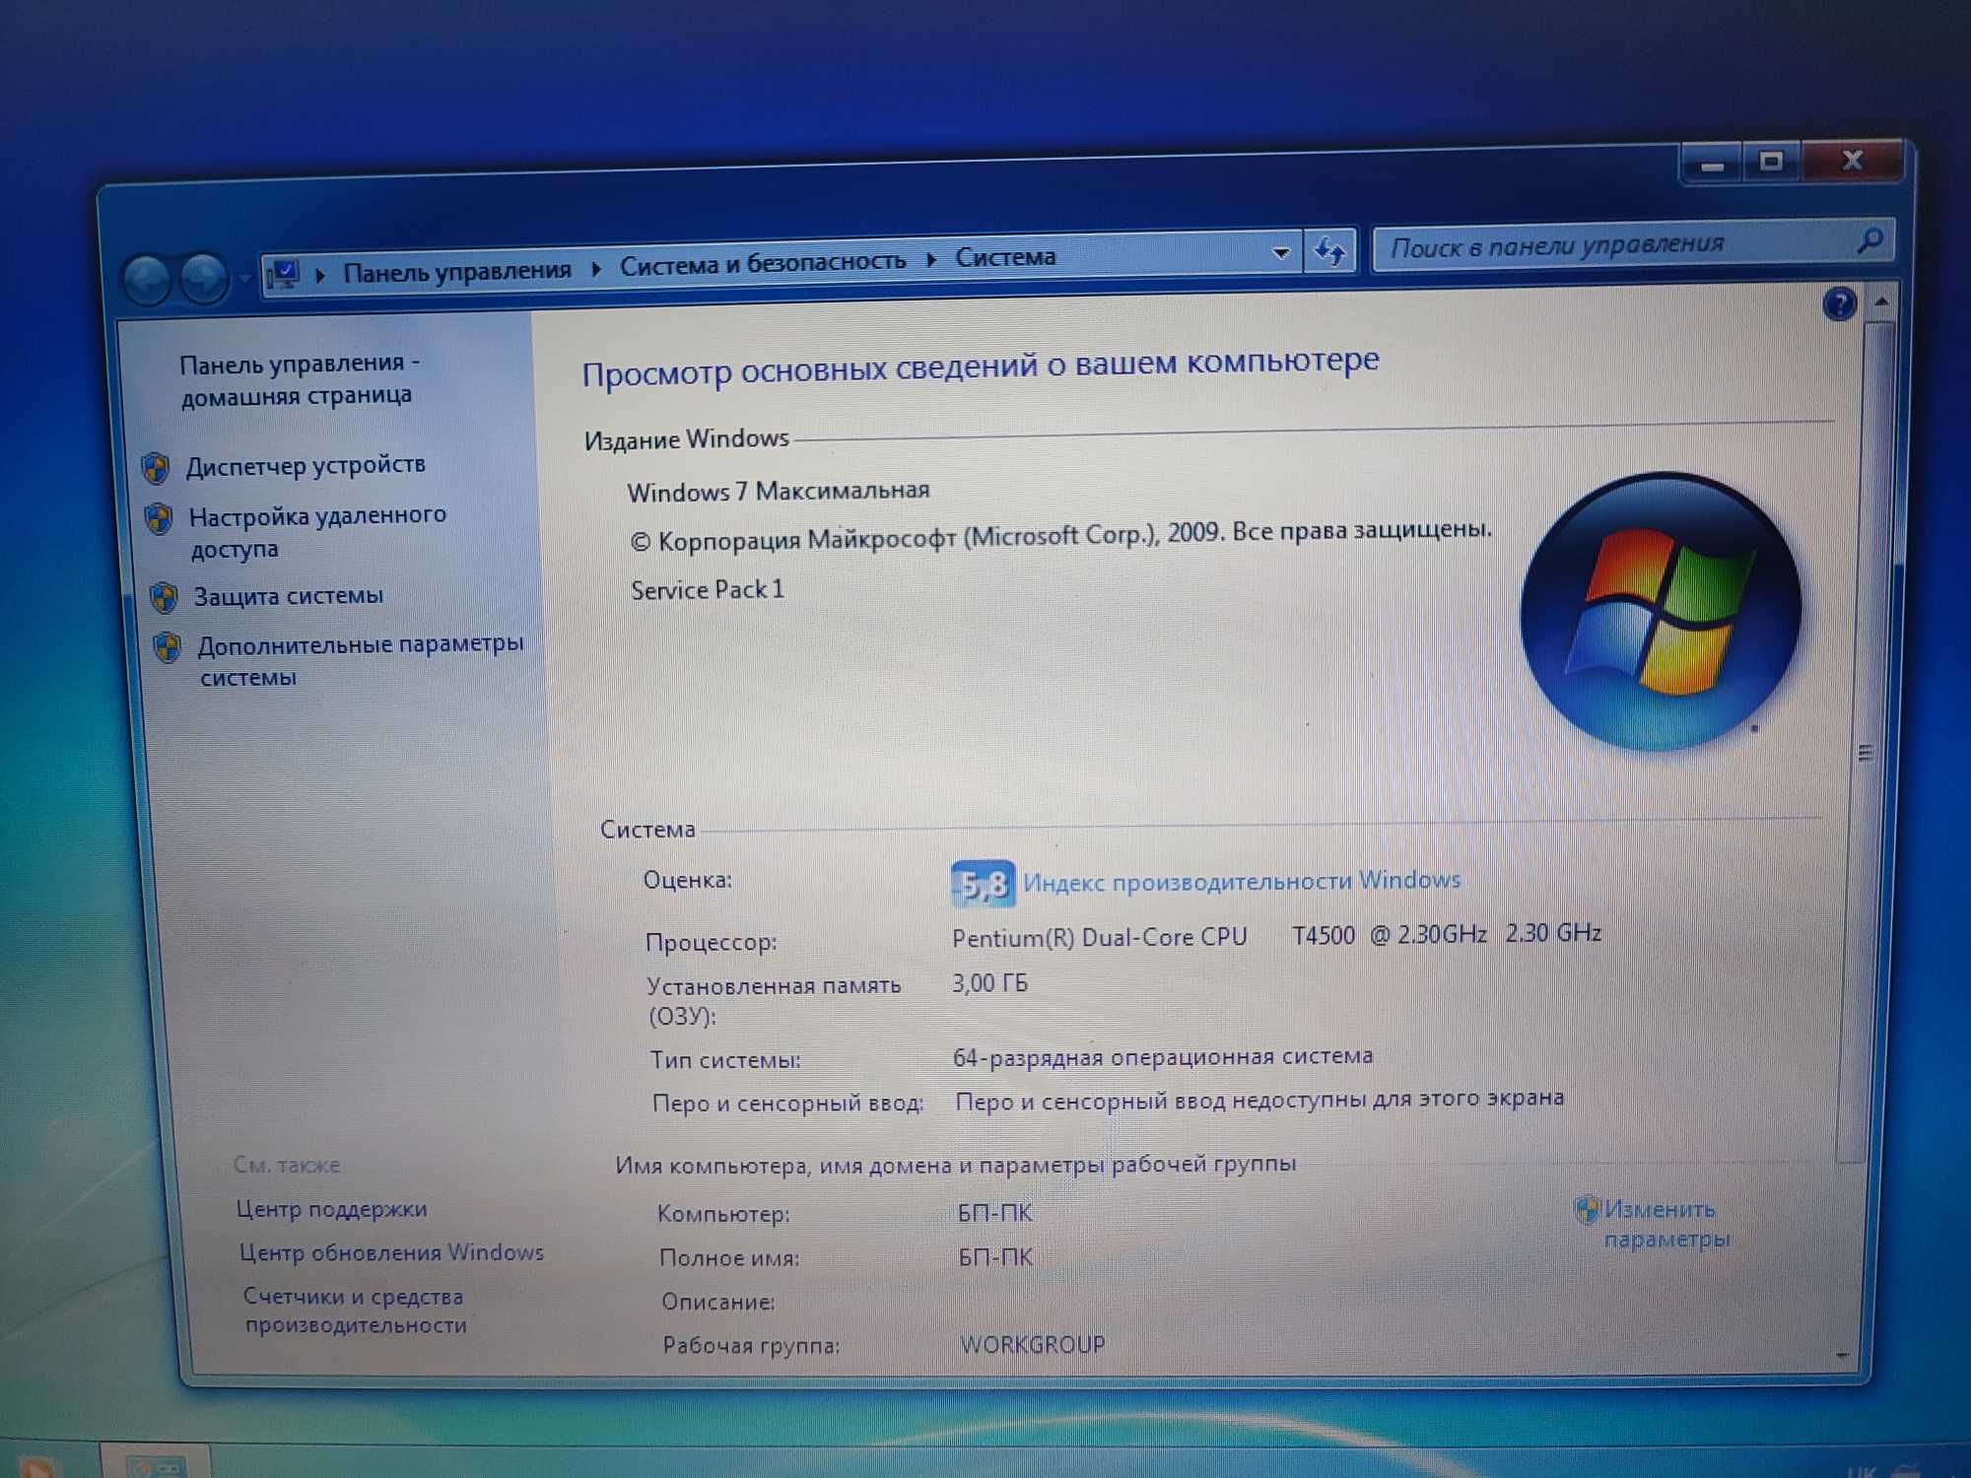
Task: Go forward with the Forward arrow button
Action: coord(204,278)
